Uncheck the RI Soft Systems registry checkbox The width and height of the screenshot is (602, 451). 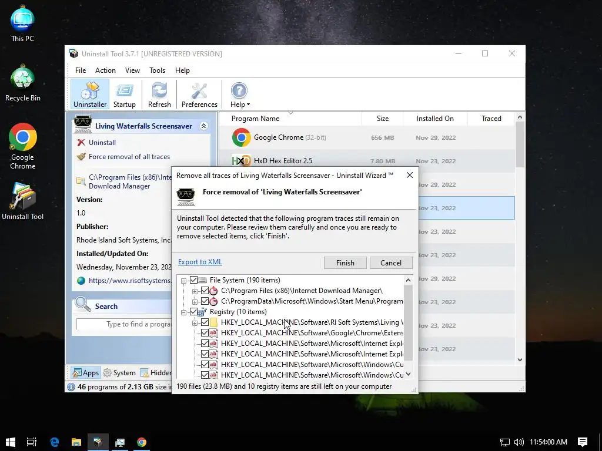[205, 322]
